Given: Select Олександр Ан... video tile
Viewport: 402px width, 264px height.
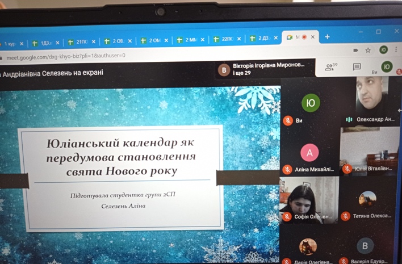Looking at the screenshot, I should click(x=372, y=100).
